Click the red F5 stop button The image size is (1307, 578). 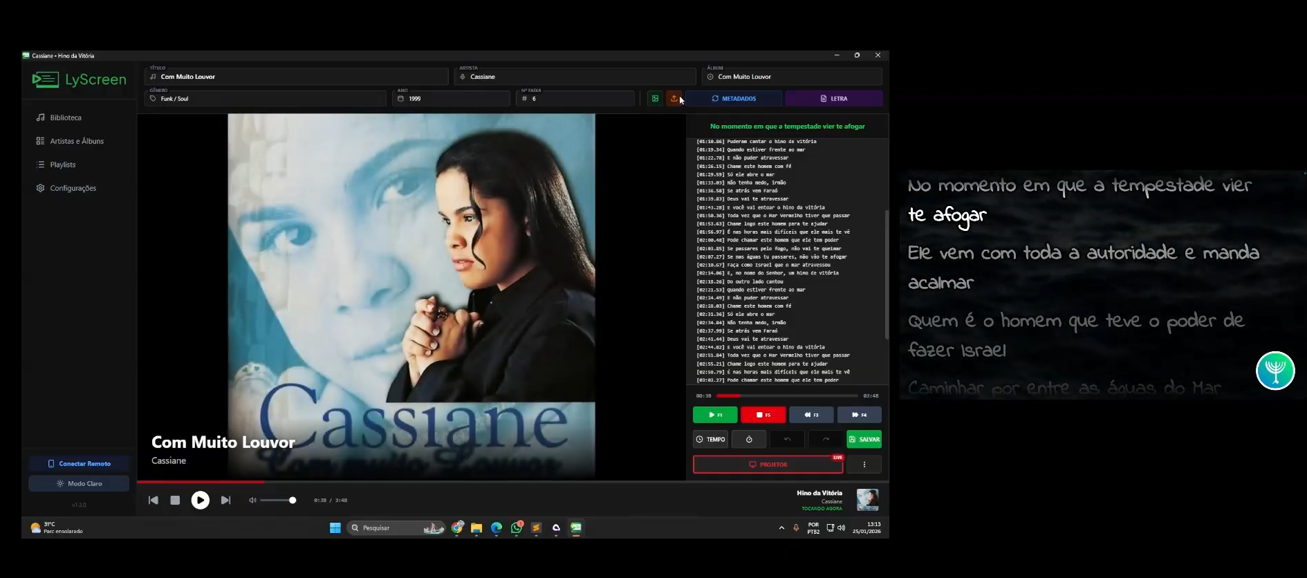tap(763, 415)
